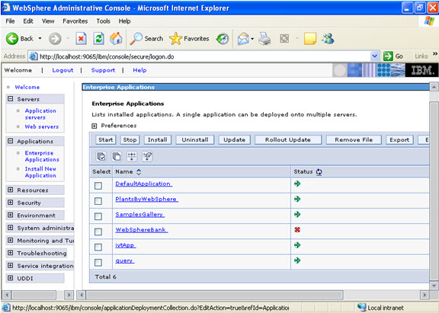
Task: Click the navigation pane scroll right arrow
Action: click(69, 295)
